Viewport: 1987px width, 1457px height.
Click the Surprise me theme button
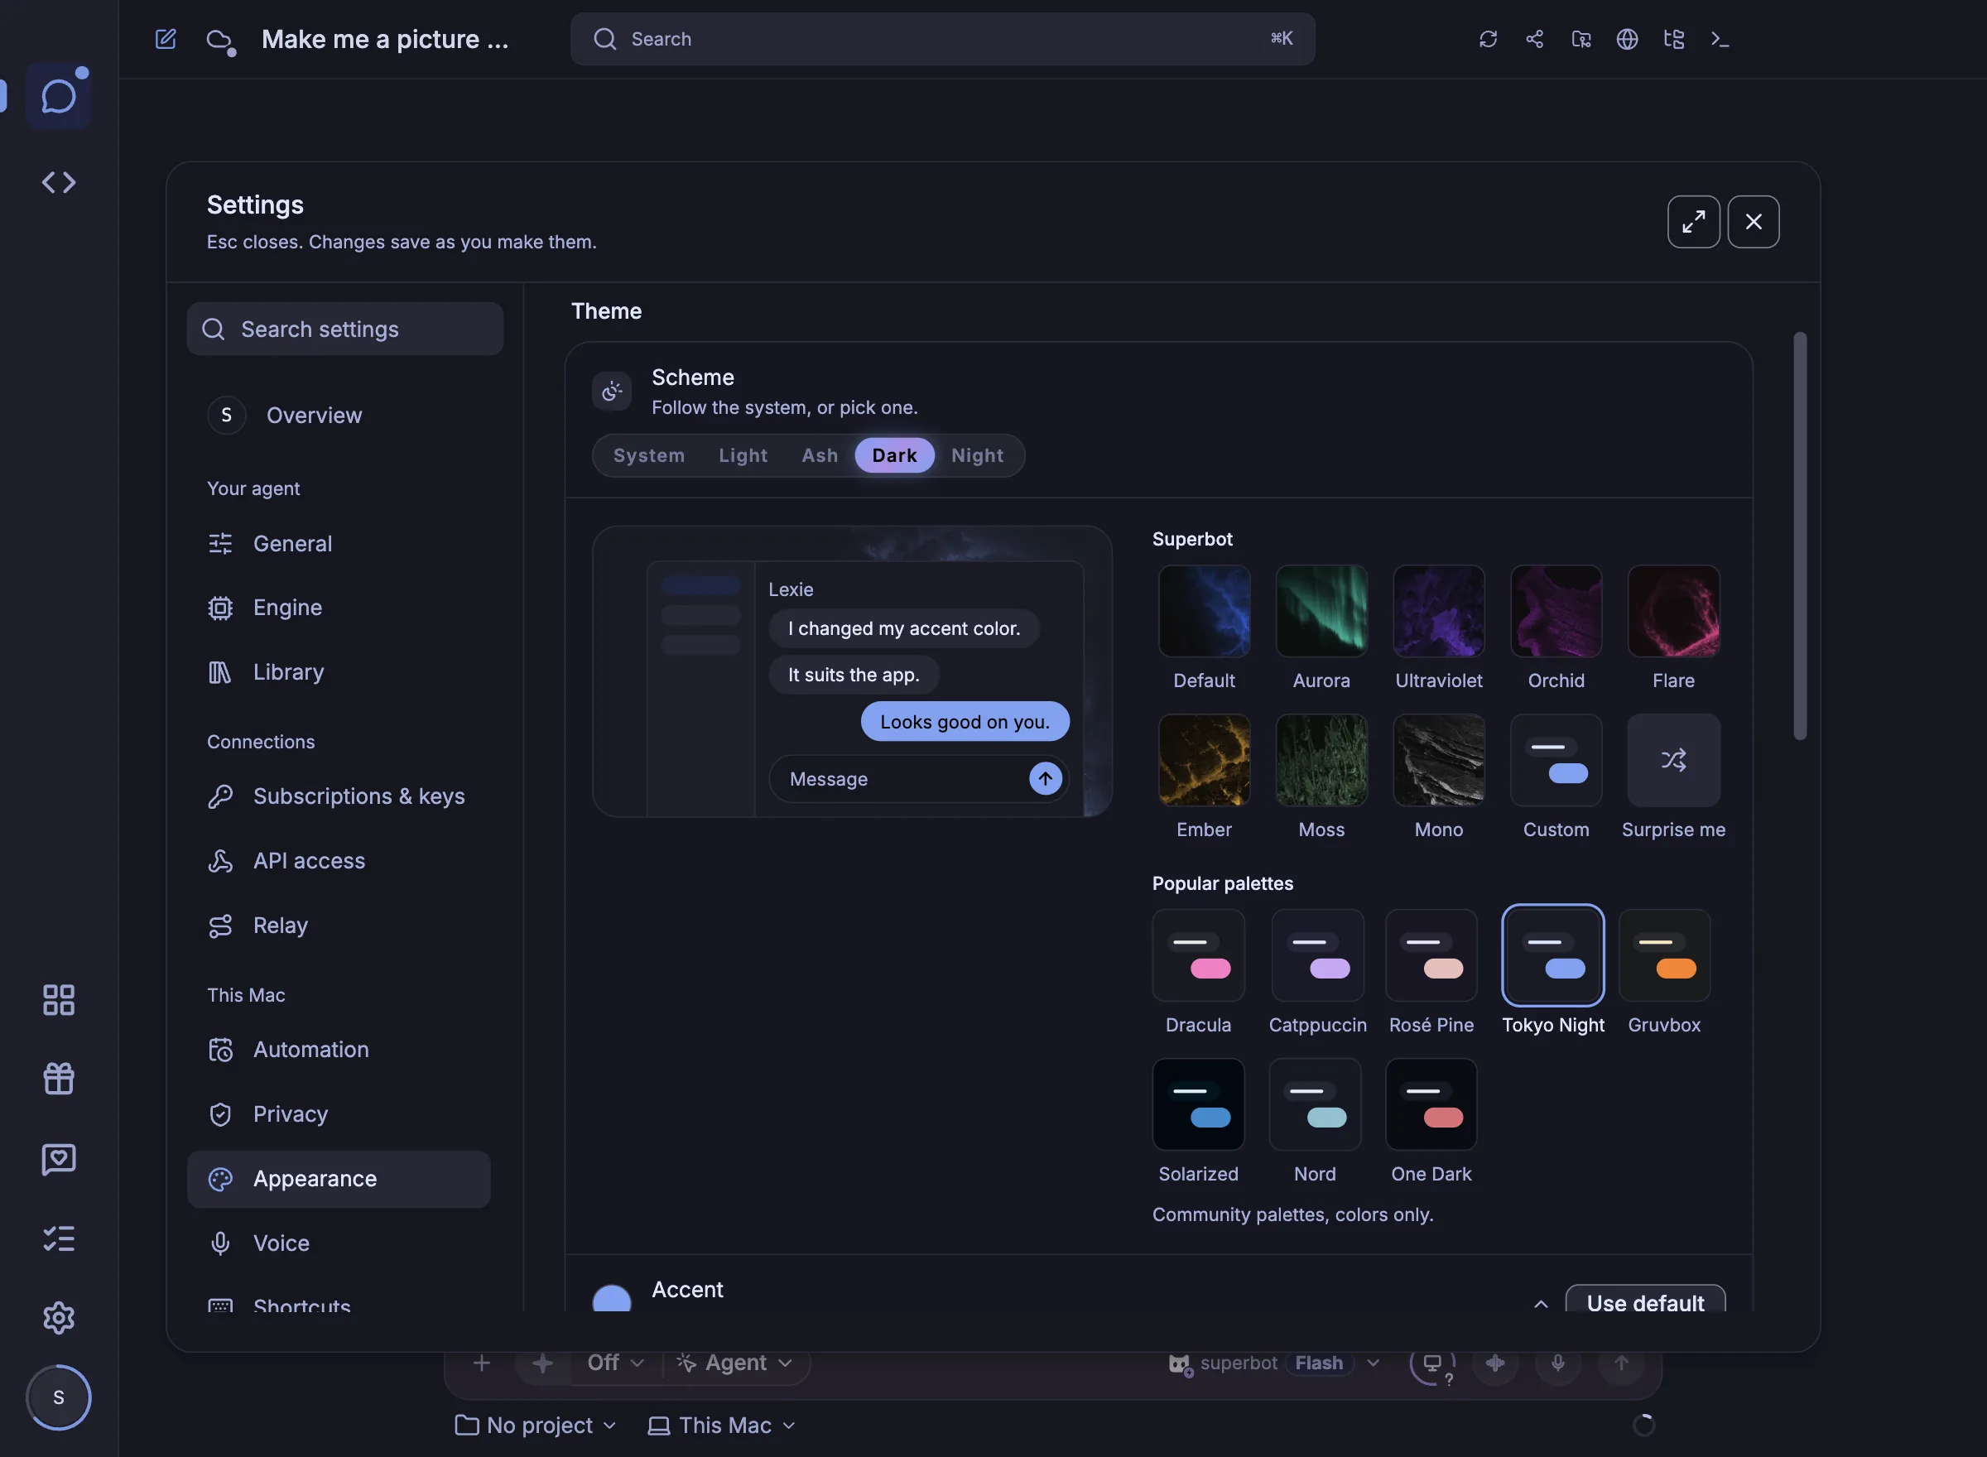point(1673,760)
